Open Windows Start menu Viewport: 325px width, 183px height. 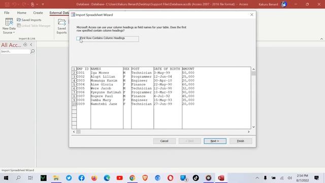click(x=6, y=178)
